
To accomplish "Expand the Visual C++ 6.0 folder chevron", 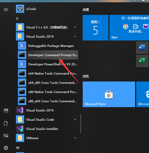I will 75,27.
